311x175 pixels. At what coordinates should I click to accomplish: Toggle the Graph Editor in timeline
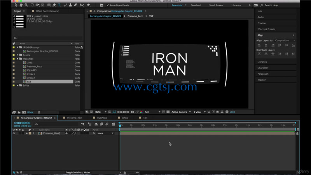tap(114, 124)
